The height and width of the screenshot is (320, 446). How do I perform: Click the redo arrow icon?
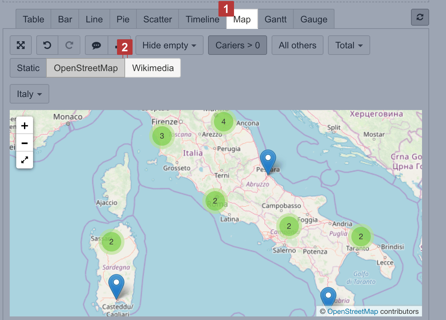(69, 45)
